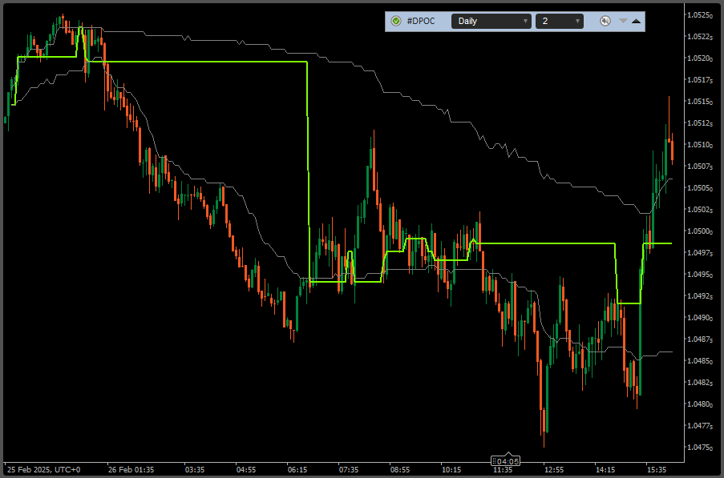Click the #DPOC indicator label

(421, 21)
